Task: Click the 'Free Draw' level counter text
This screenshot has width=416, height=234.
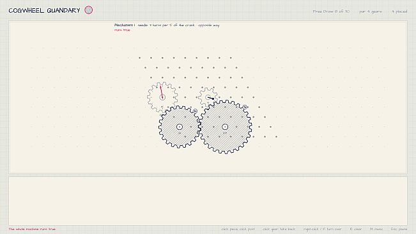Action: pos(331,12)
